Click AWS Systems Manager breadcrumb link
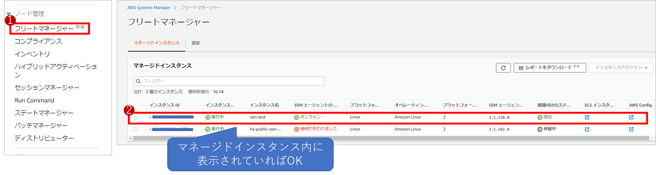 click(x=149, y=8)
